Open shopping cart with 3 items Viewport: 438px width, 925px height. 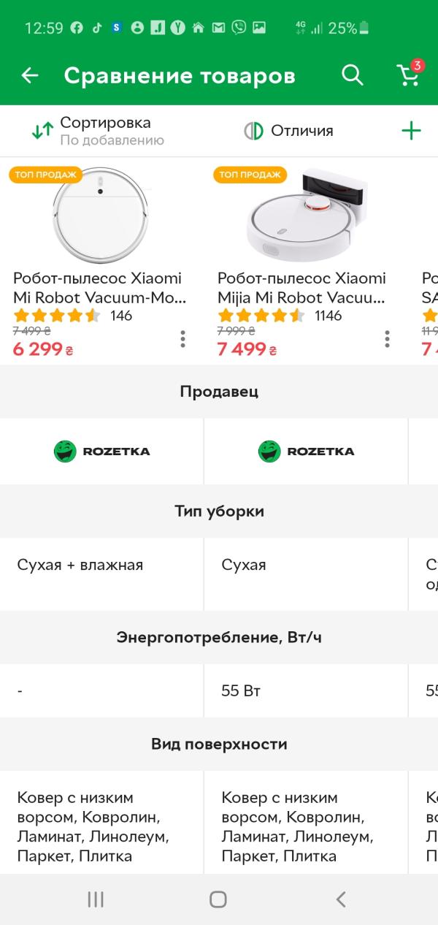point(409,75)
